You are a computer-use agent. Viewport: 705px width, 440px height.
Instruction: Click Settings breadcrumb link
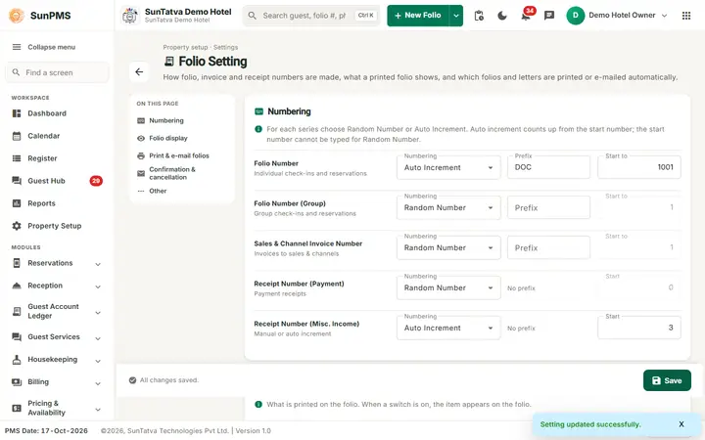click(x=226, y=47)
